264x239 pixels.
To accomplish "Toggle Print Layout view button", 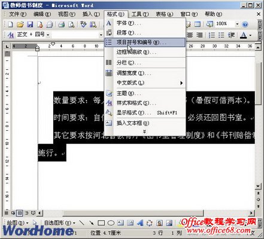I will (20, 213).
